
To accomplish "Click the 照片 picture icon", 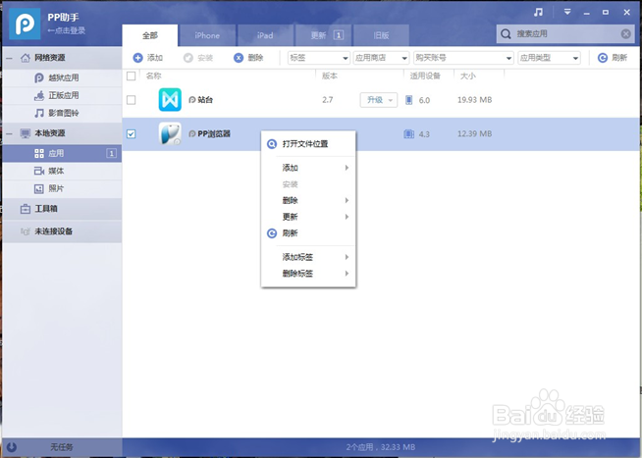I will click(39, 188).
